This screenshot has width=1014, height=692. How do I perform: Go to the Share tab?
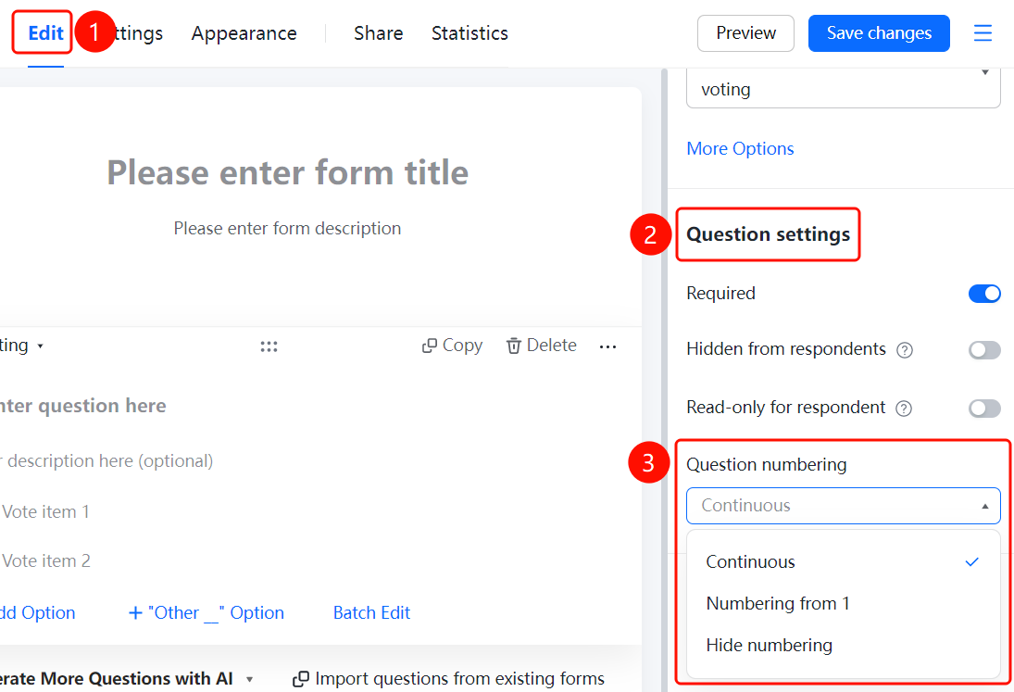[x=379, y=33]
